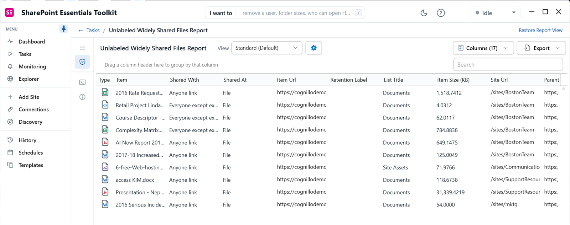Click the Explorer globe icon

point(10,79)
